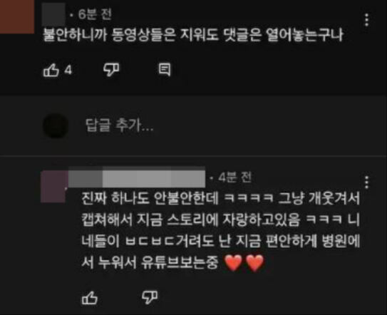The image size is (387, 315).
Task: Like the comment posted 6분 전
Action: coord(51,70)
